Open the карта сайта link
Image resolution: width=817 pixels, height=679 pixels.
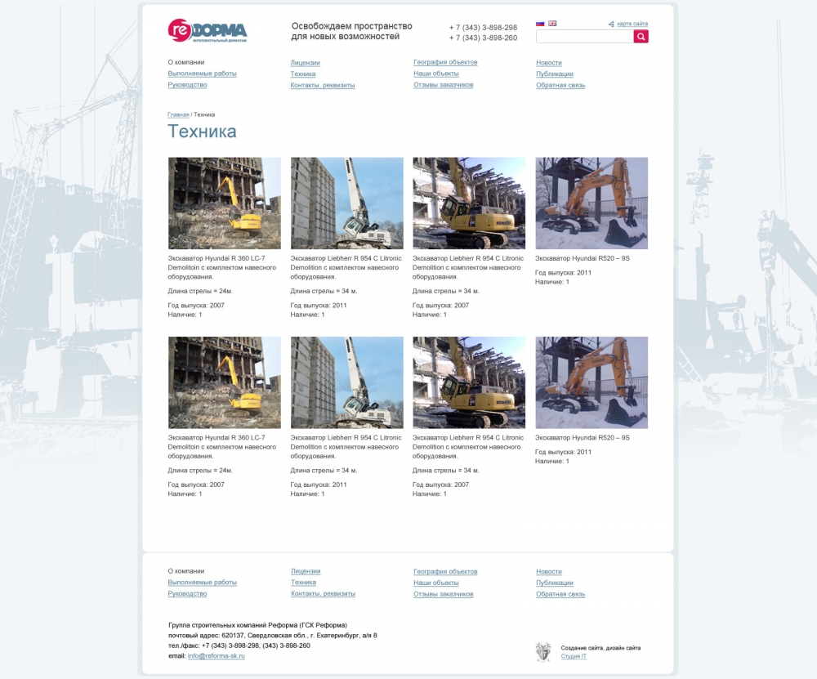pyautogui.click(x=632, y=24)
